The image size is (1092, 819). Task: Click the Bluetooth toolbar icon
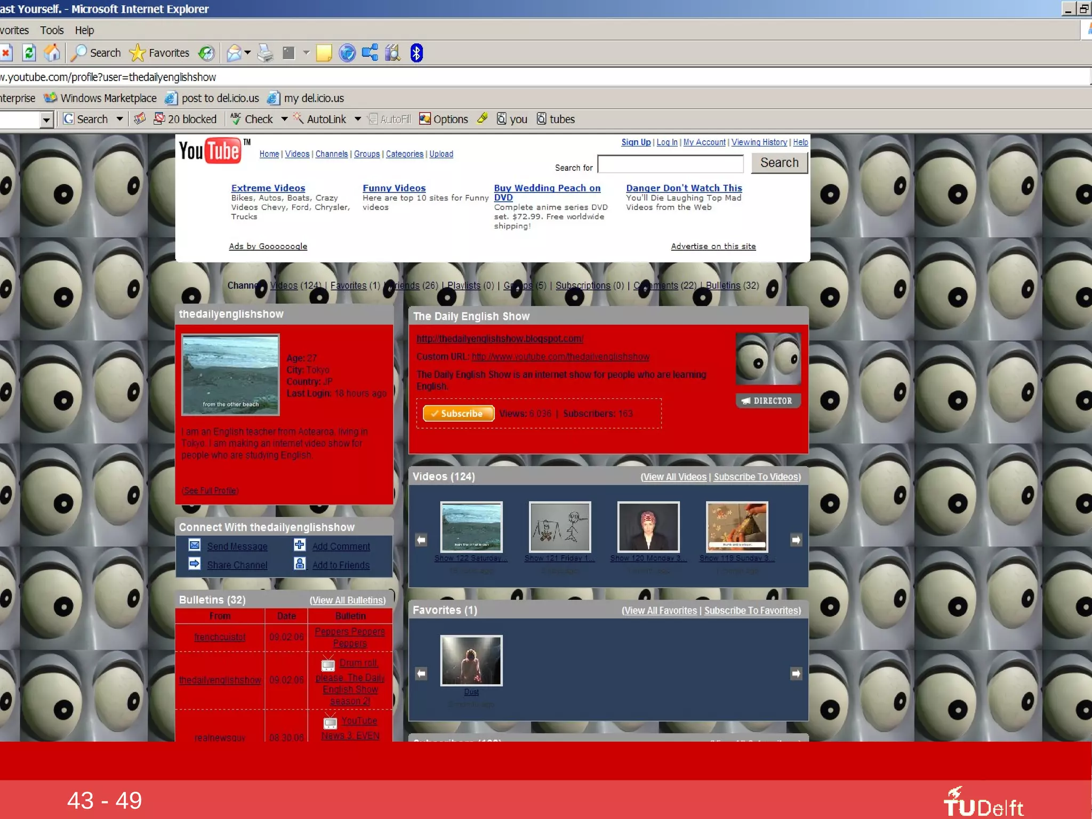416,53
